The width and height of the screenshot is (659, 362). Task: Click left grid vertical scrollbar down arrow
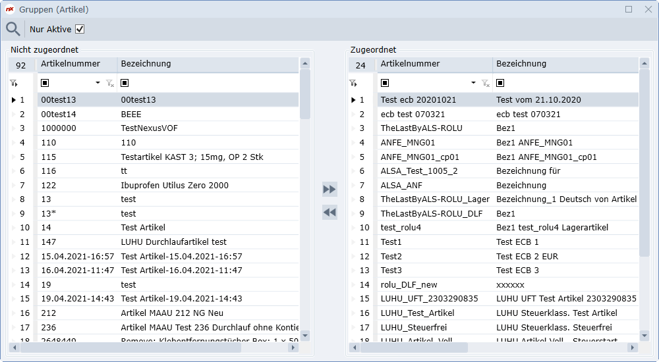[x=305, y=334]
